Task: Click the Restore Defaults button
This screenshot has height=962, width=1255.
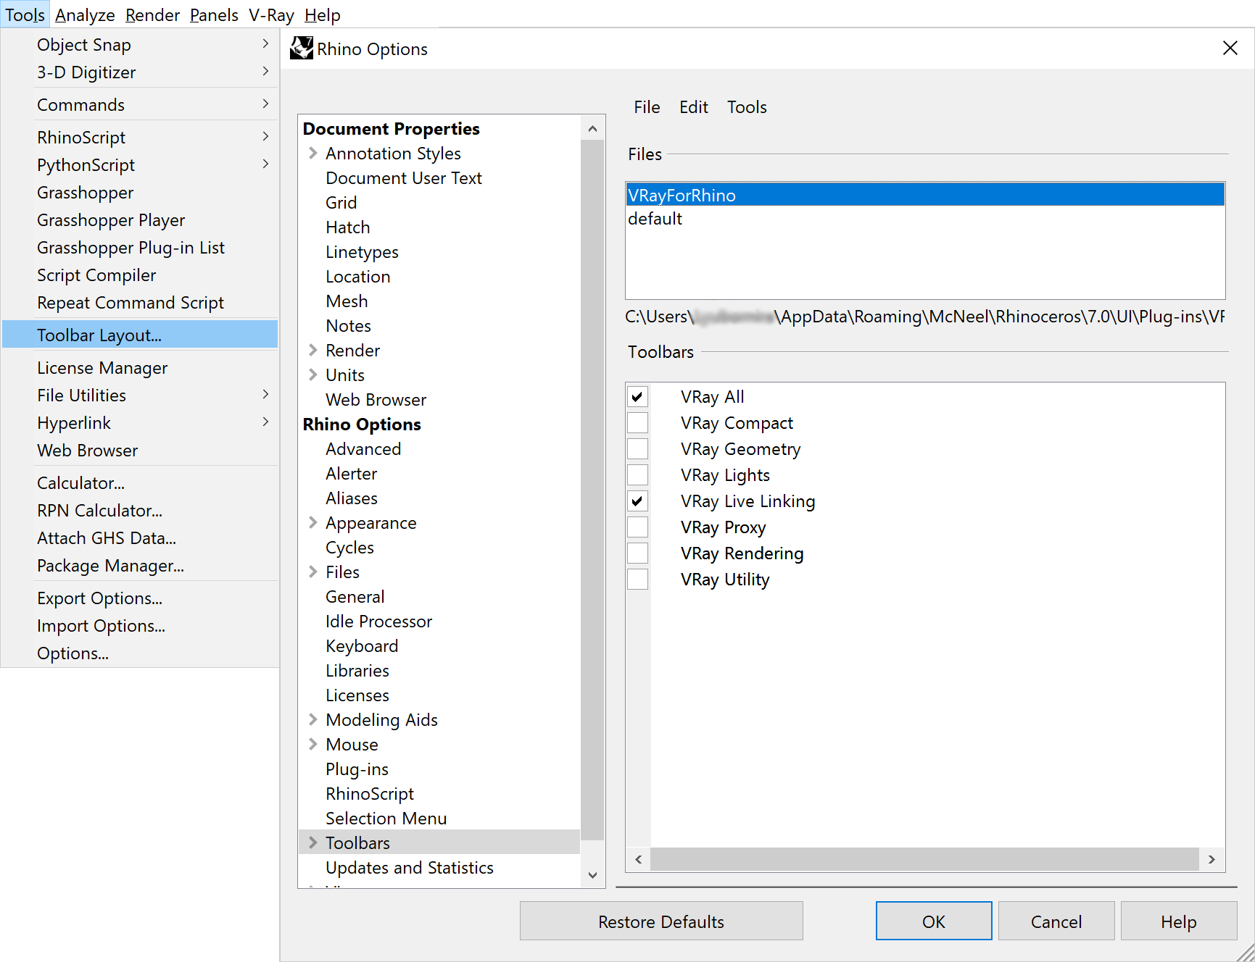Action: click(661, 921)
